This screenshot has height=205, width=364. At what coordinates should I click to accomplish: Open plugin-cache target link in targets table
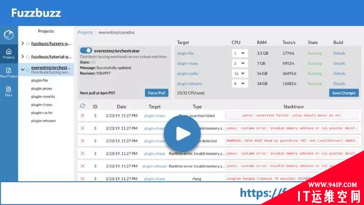pyautogui.click(x=187, y=73)
